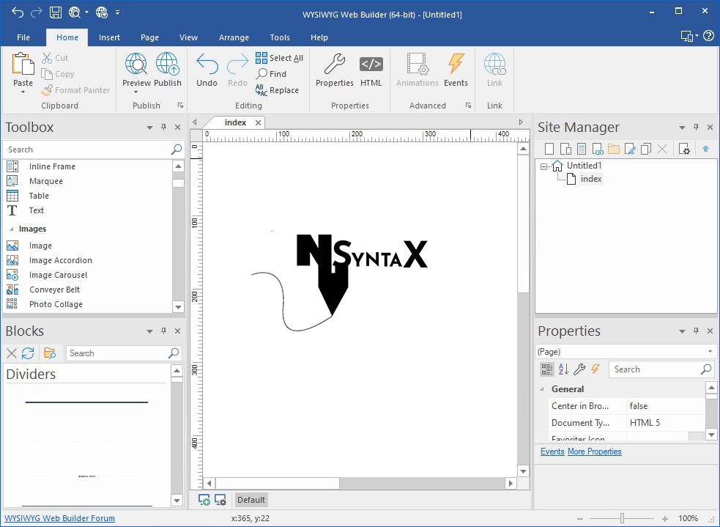
Task: Collapse the Images category in Toolbox
Action: tap(11, 229)
